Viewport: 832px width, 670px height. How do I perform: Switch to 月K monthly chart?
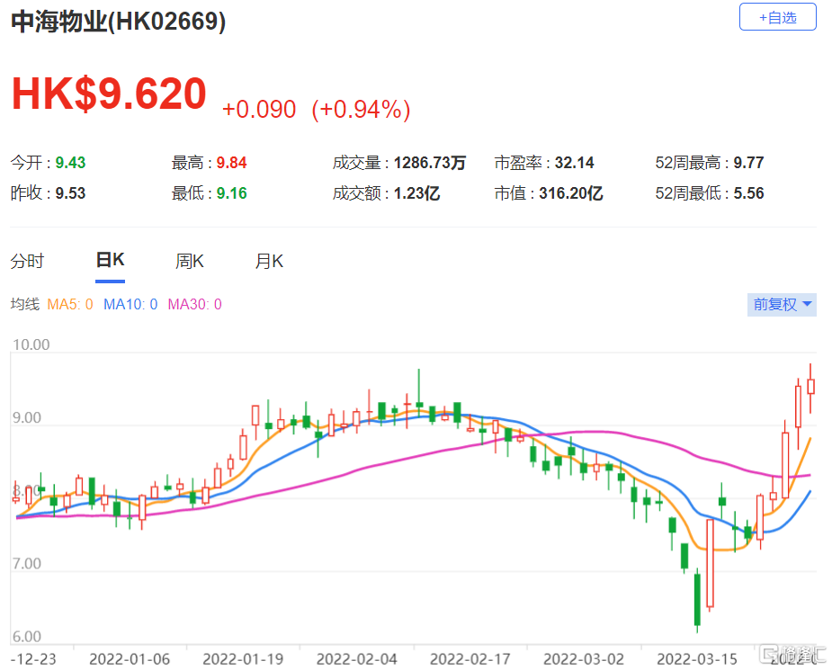269,262
